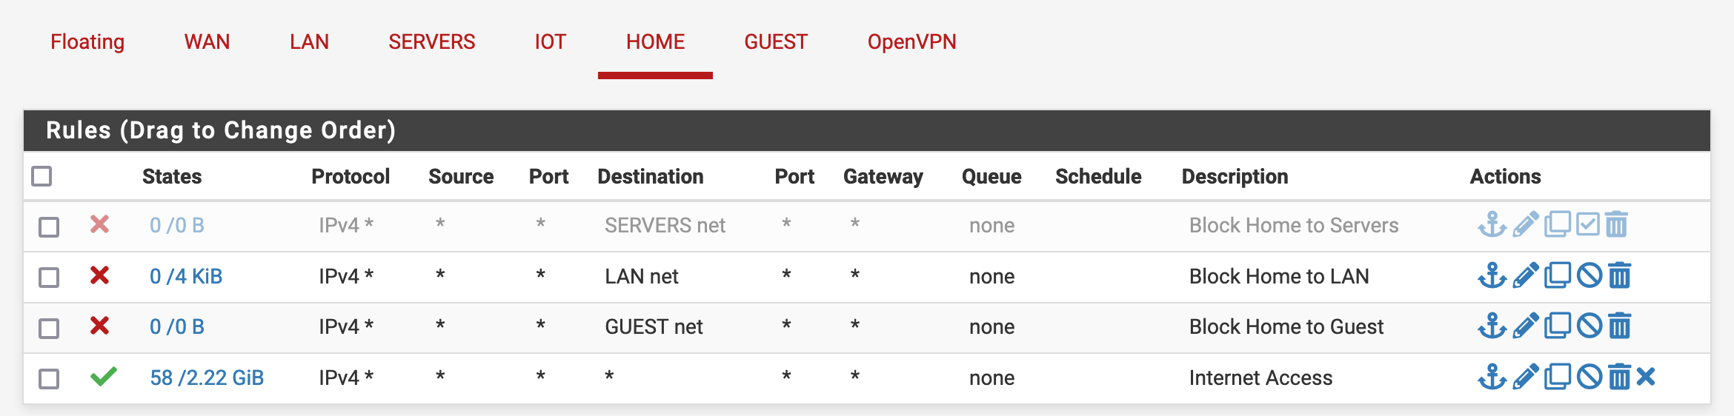The image size is (1734, 416).
Task: Check the Block Home to LAN rule checkbox
Action: click(x=49, y=277)
